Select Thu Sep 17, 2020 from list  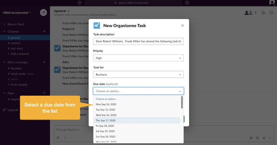click(x=137, y=120)
